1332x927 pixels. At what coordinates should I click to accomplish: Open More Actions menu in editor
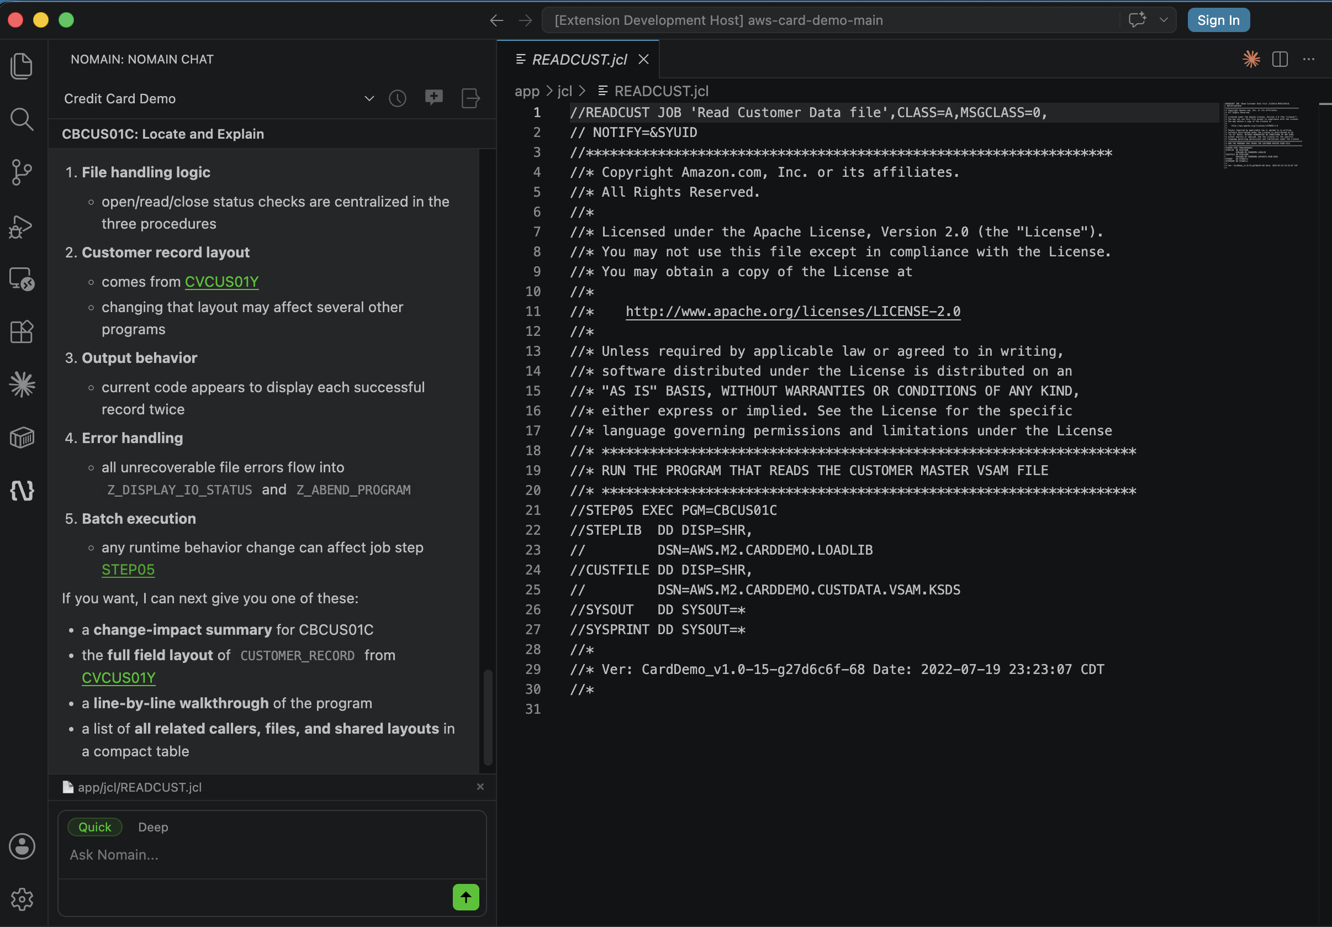pyautogui.click(x=1309, y=59)
